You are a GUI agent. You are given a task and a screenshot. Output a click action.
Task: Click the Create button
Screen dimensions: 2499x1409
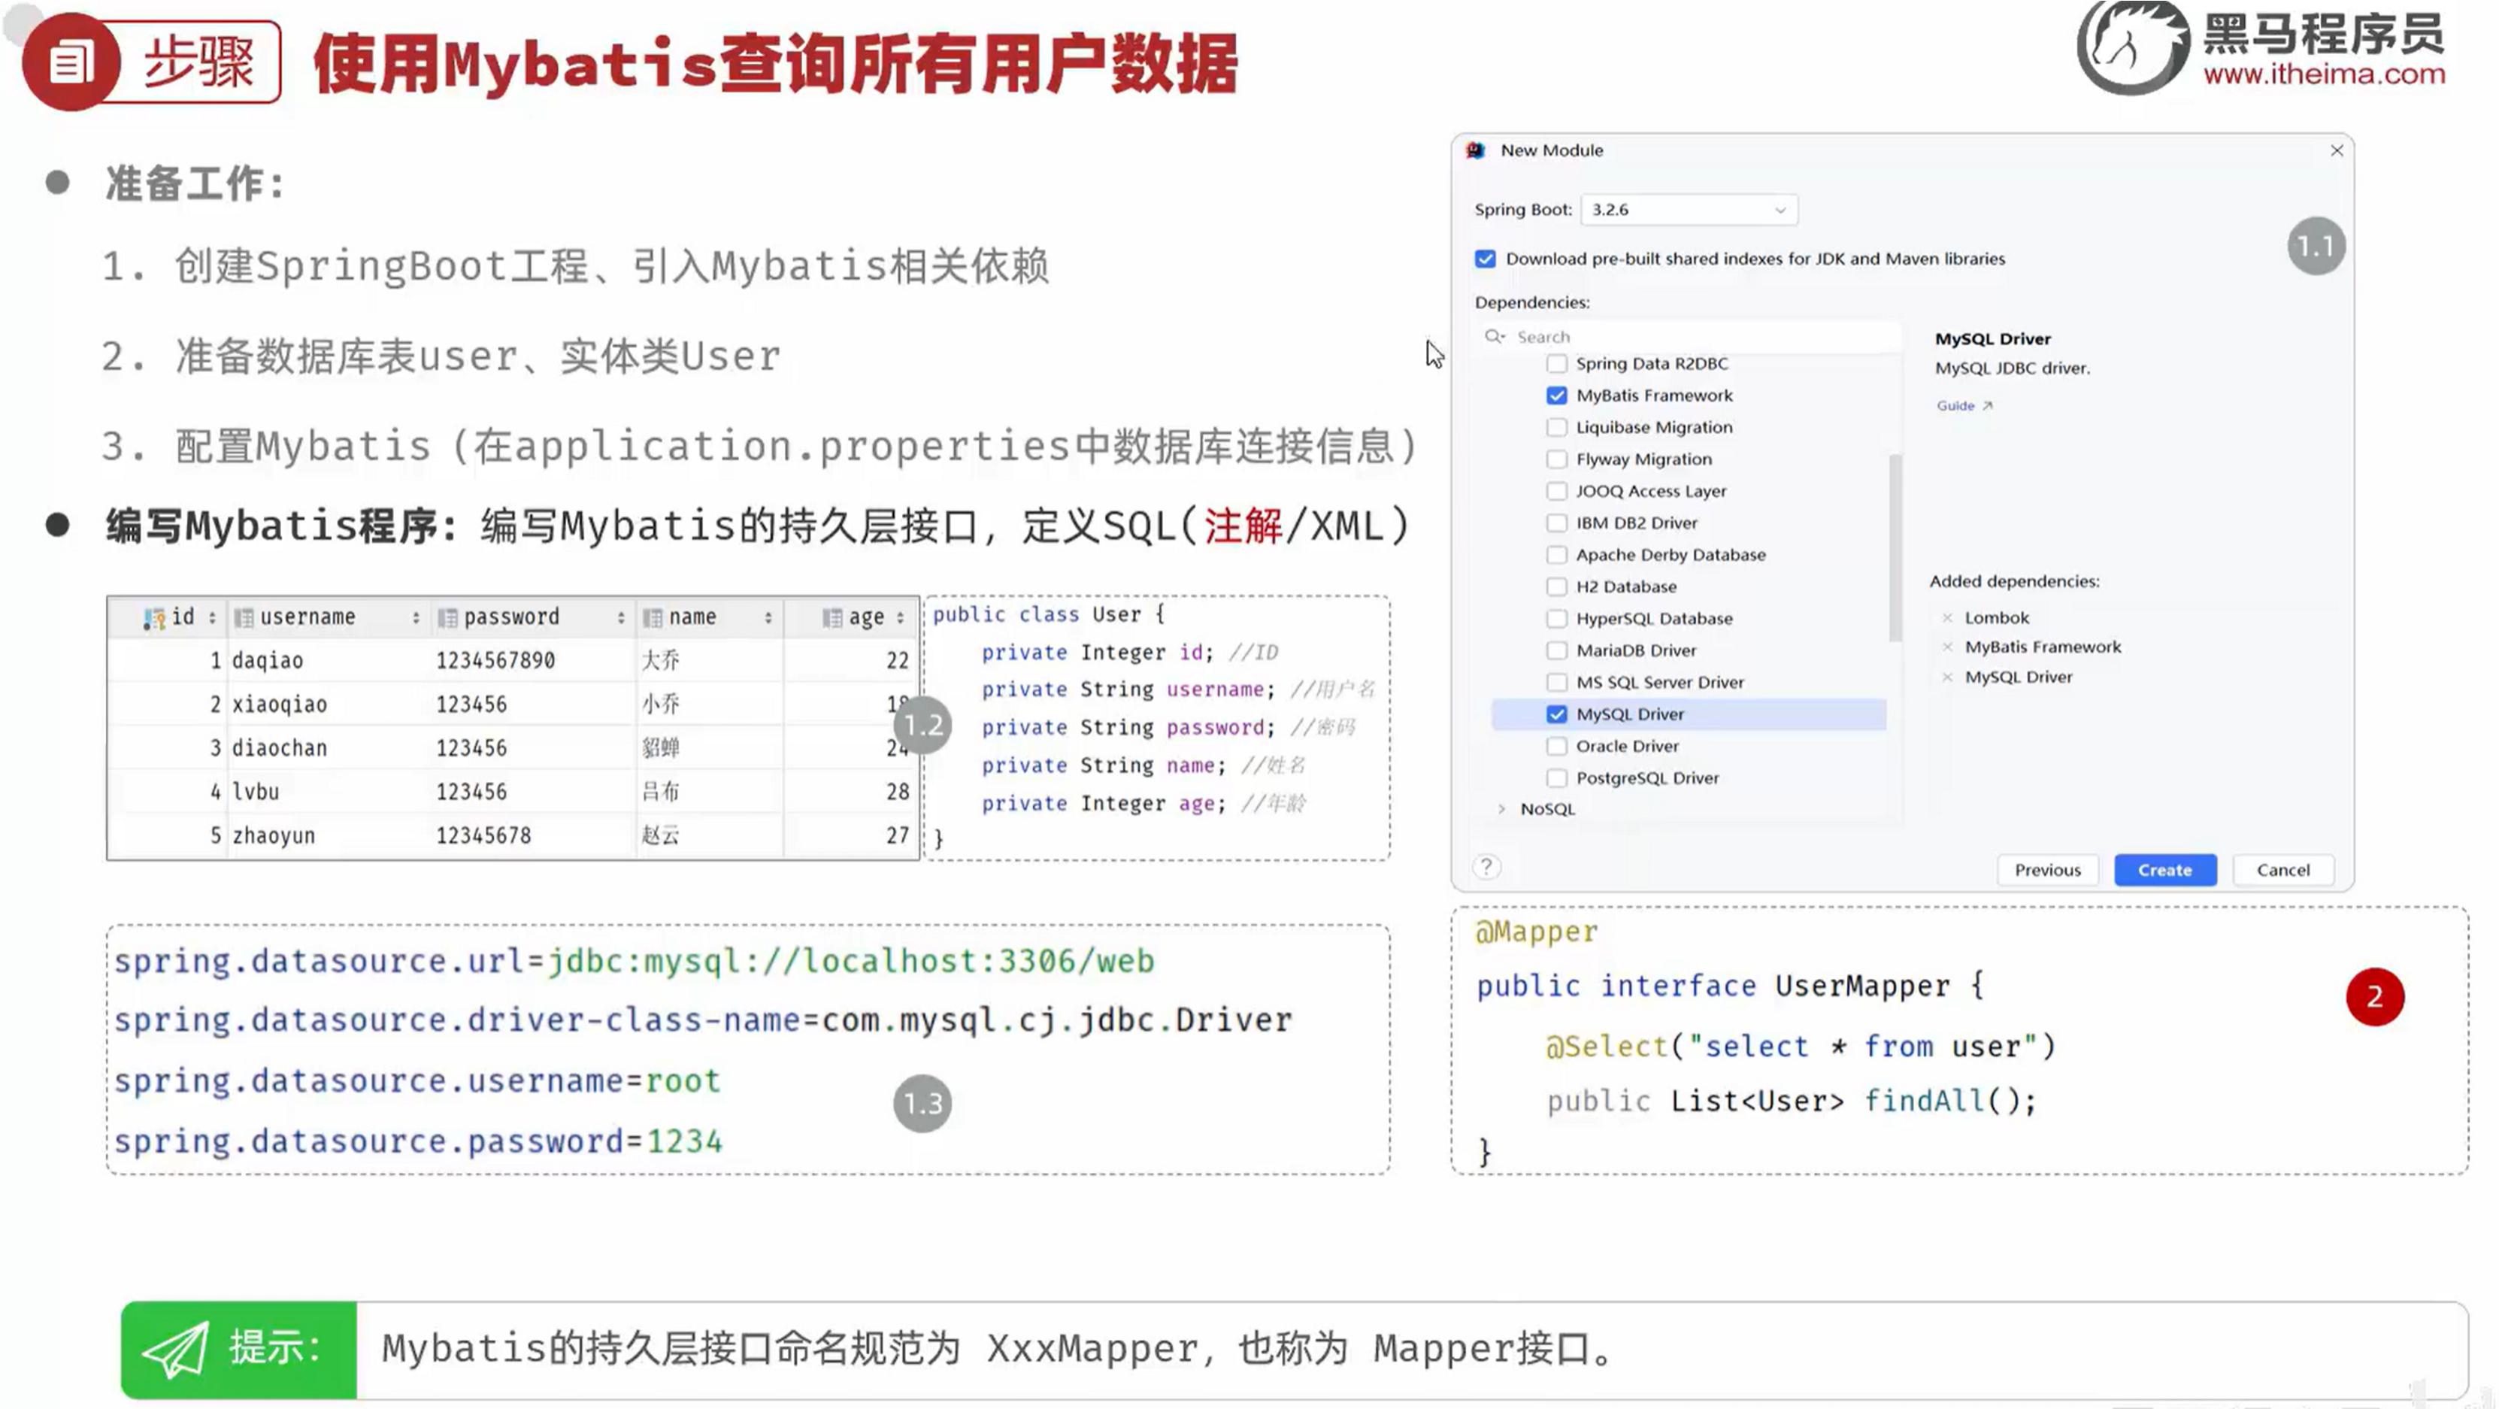coord(2164,869)
